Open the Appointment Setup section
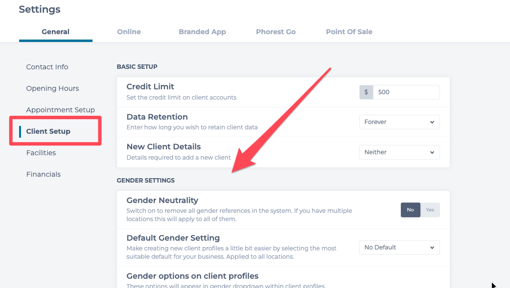This screenshot has height=288, width=510. (x=60, y=110)
